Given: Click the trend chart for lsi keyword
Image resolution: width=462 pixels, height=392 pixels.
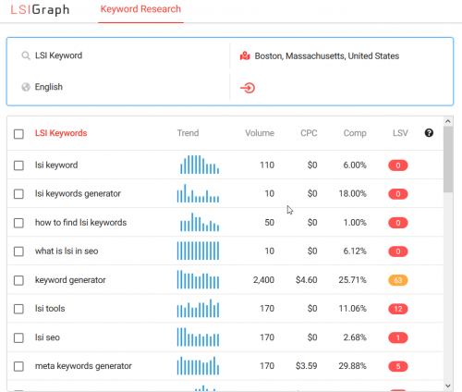Looking at the screenshot, I should (x=200, y=165).
